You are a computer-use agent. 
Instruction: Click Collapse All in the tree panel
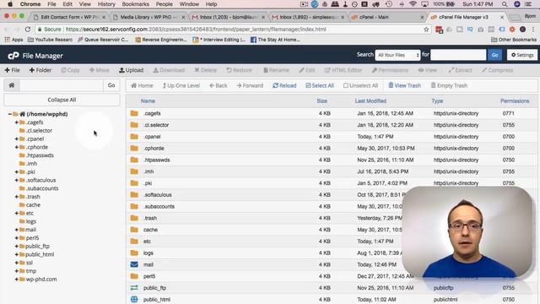click(x=62, y=100)
